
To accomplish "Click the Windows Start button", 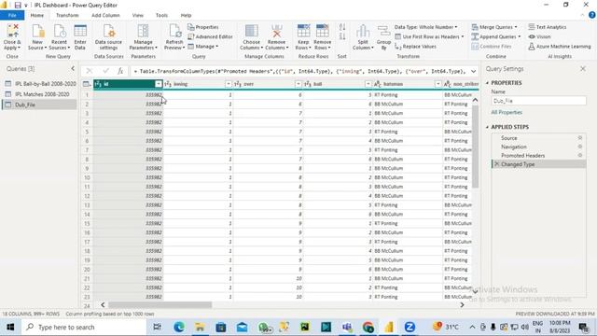I will [10, 327].
